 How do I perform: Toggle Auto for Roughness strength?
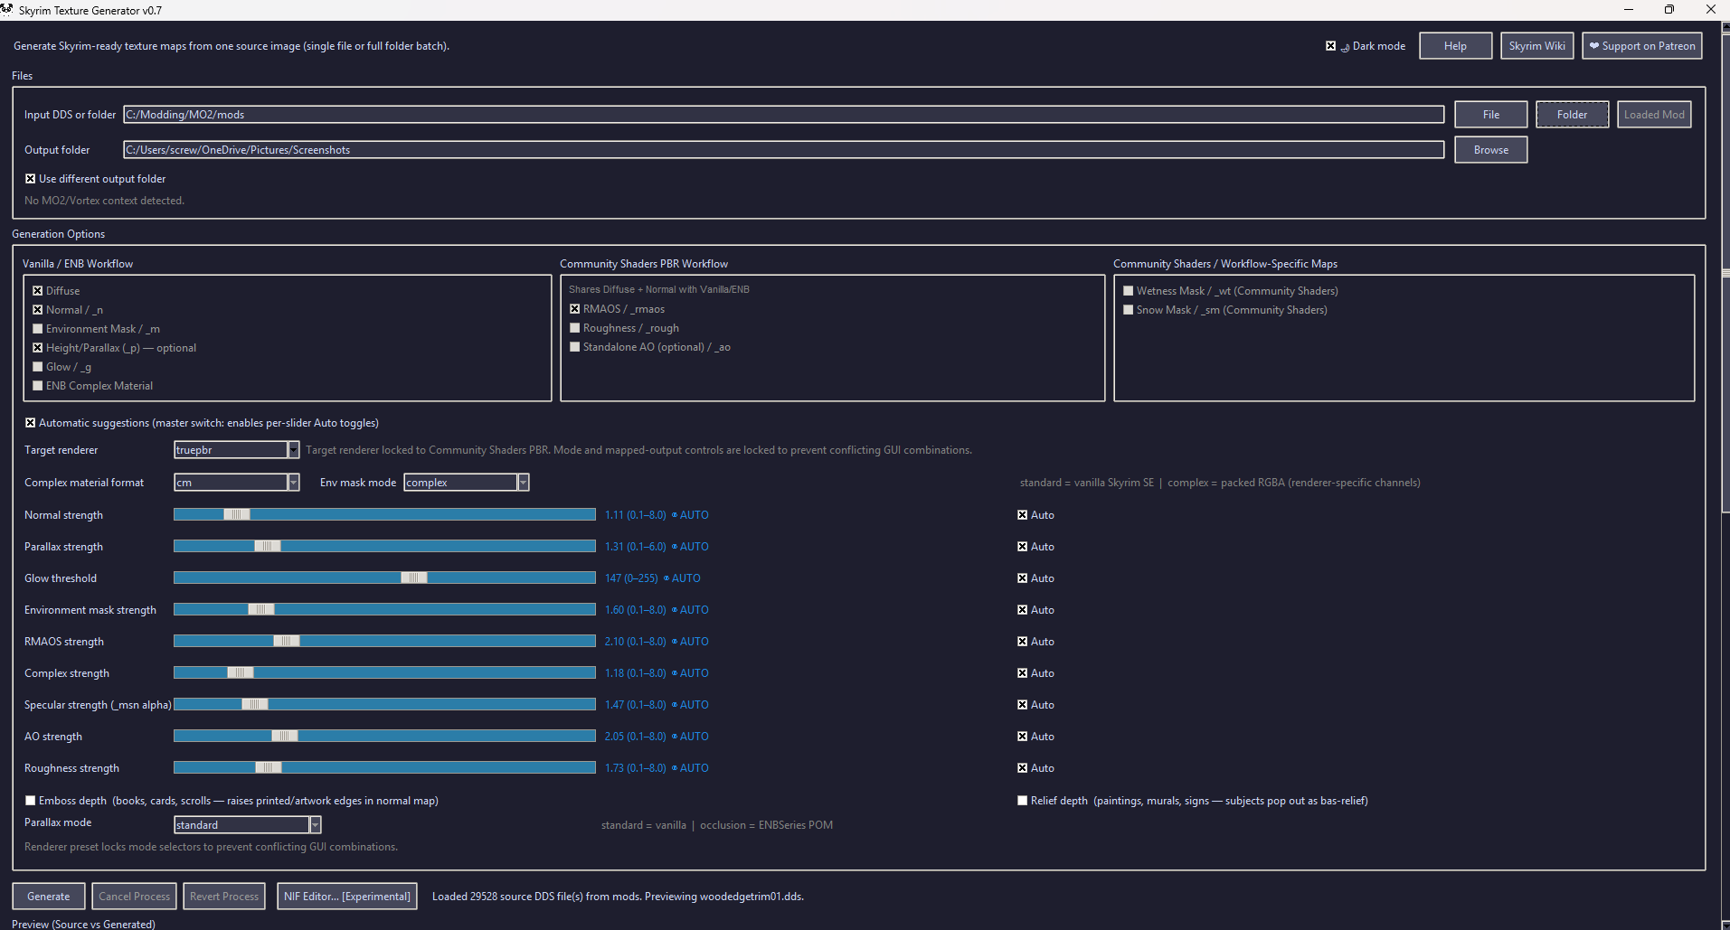click(x=1022, y=768)
